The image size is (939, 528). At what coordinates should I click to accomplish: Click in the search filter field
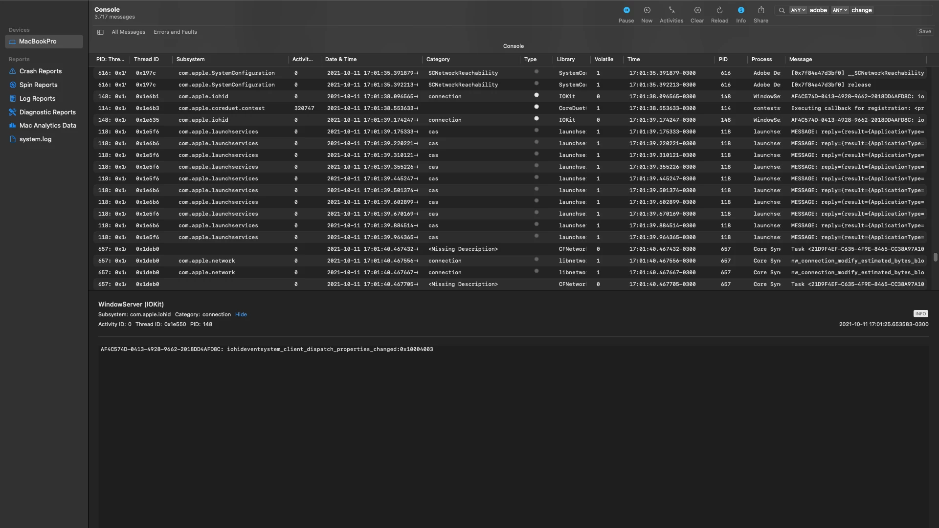tap(900, 10)
